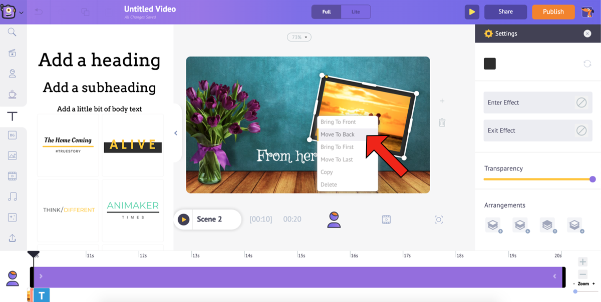Viewport: 601px width, 302px height.
Task: Open the Upload section icon
Action: pos(12,238)
